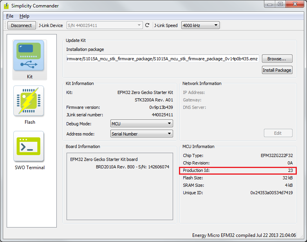The height and width of the screenshot is (242, 307).
Task: Click Browse... for installation package
Action: coord(277,59)
